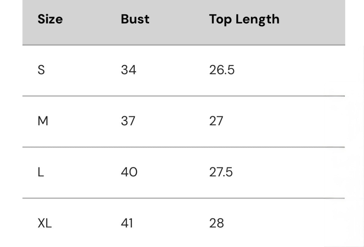Click the Bust column header

(135, 19)
